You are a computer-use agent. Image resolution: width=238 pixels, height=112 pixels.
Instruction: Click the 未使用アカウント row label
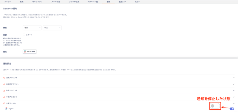coord(12,84)
